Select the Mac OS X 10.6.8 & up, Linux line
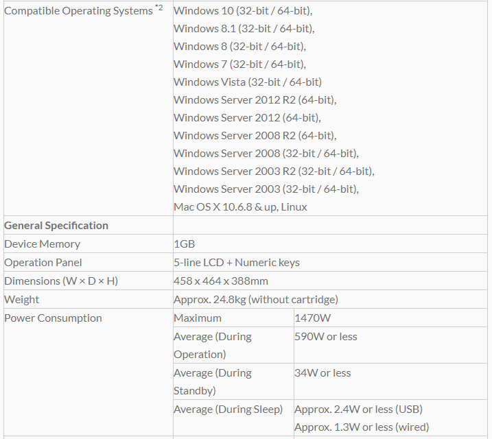 pos(240,207)
